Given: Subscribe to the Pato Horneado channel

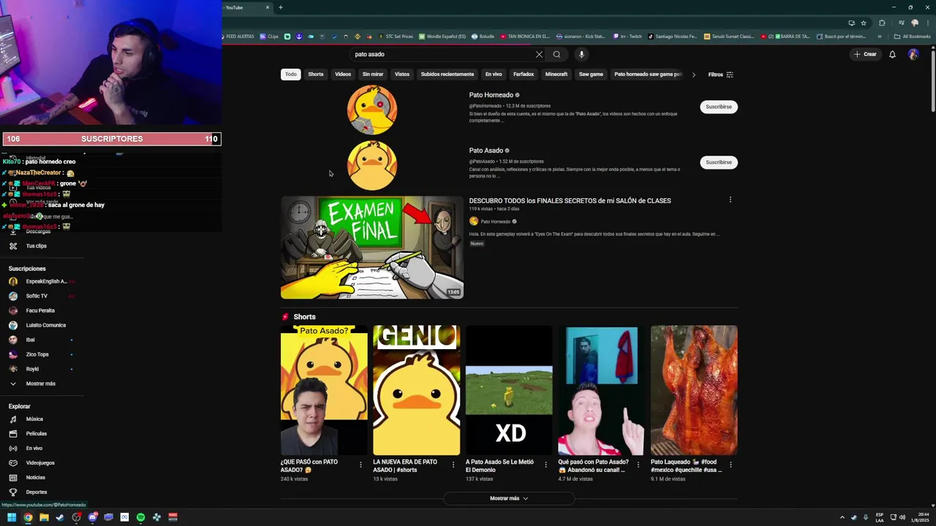Looking at the screenshot, I should click(719, 107).
